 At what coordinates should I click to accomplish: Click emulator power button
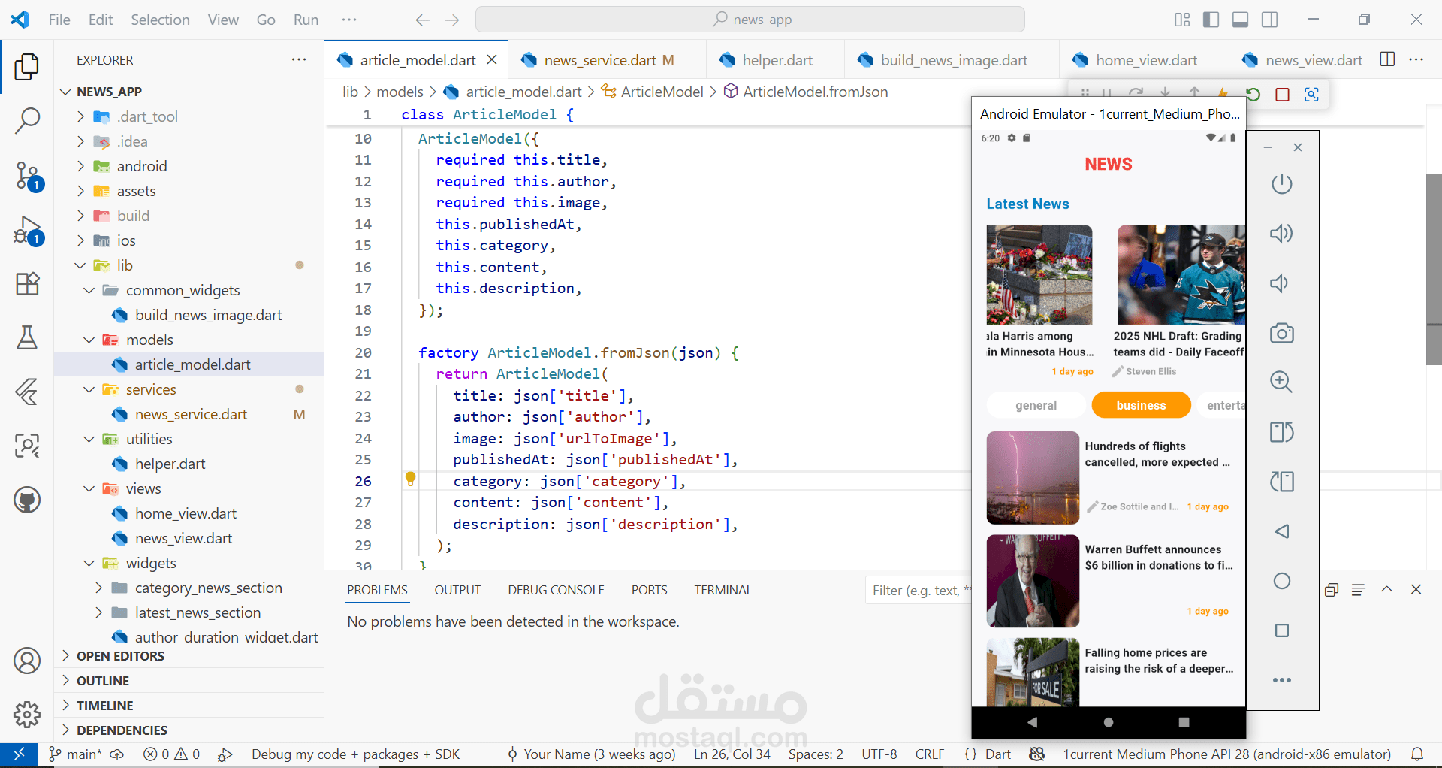1282,184
